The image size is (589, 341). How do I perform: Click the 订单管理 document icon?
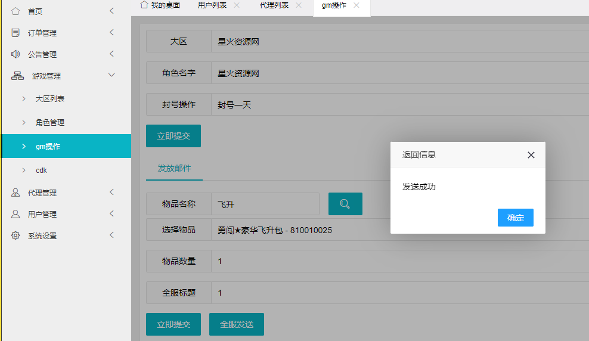pos(15,33)
